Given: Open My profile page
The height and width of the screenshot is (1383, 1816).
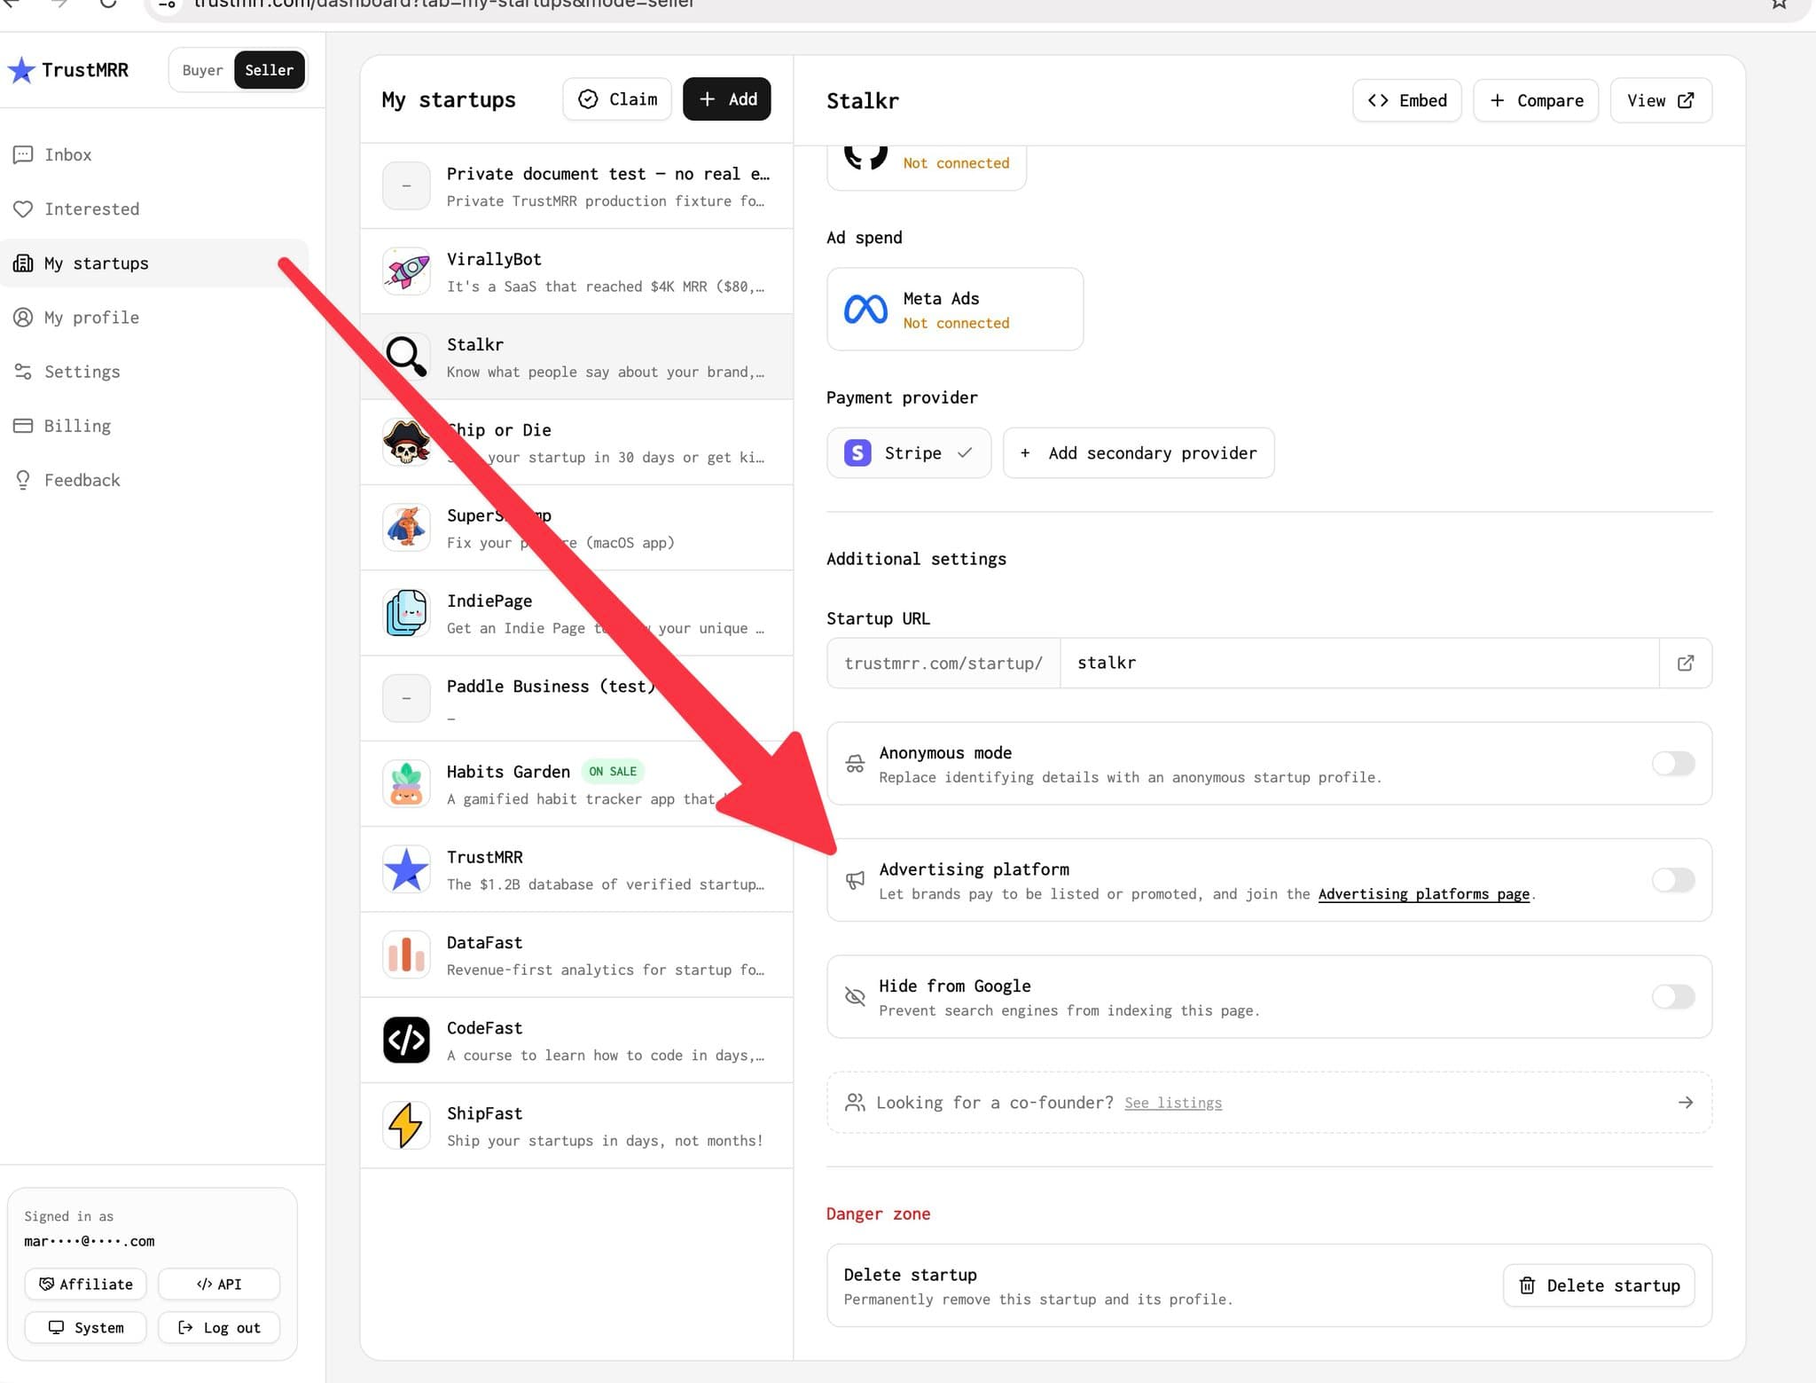Looking at the screenshot, I should pos(154,318).
